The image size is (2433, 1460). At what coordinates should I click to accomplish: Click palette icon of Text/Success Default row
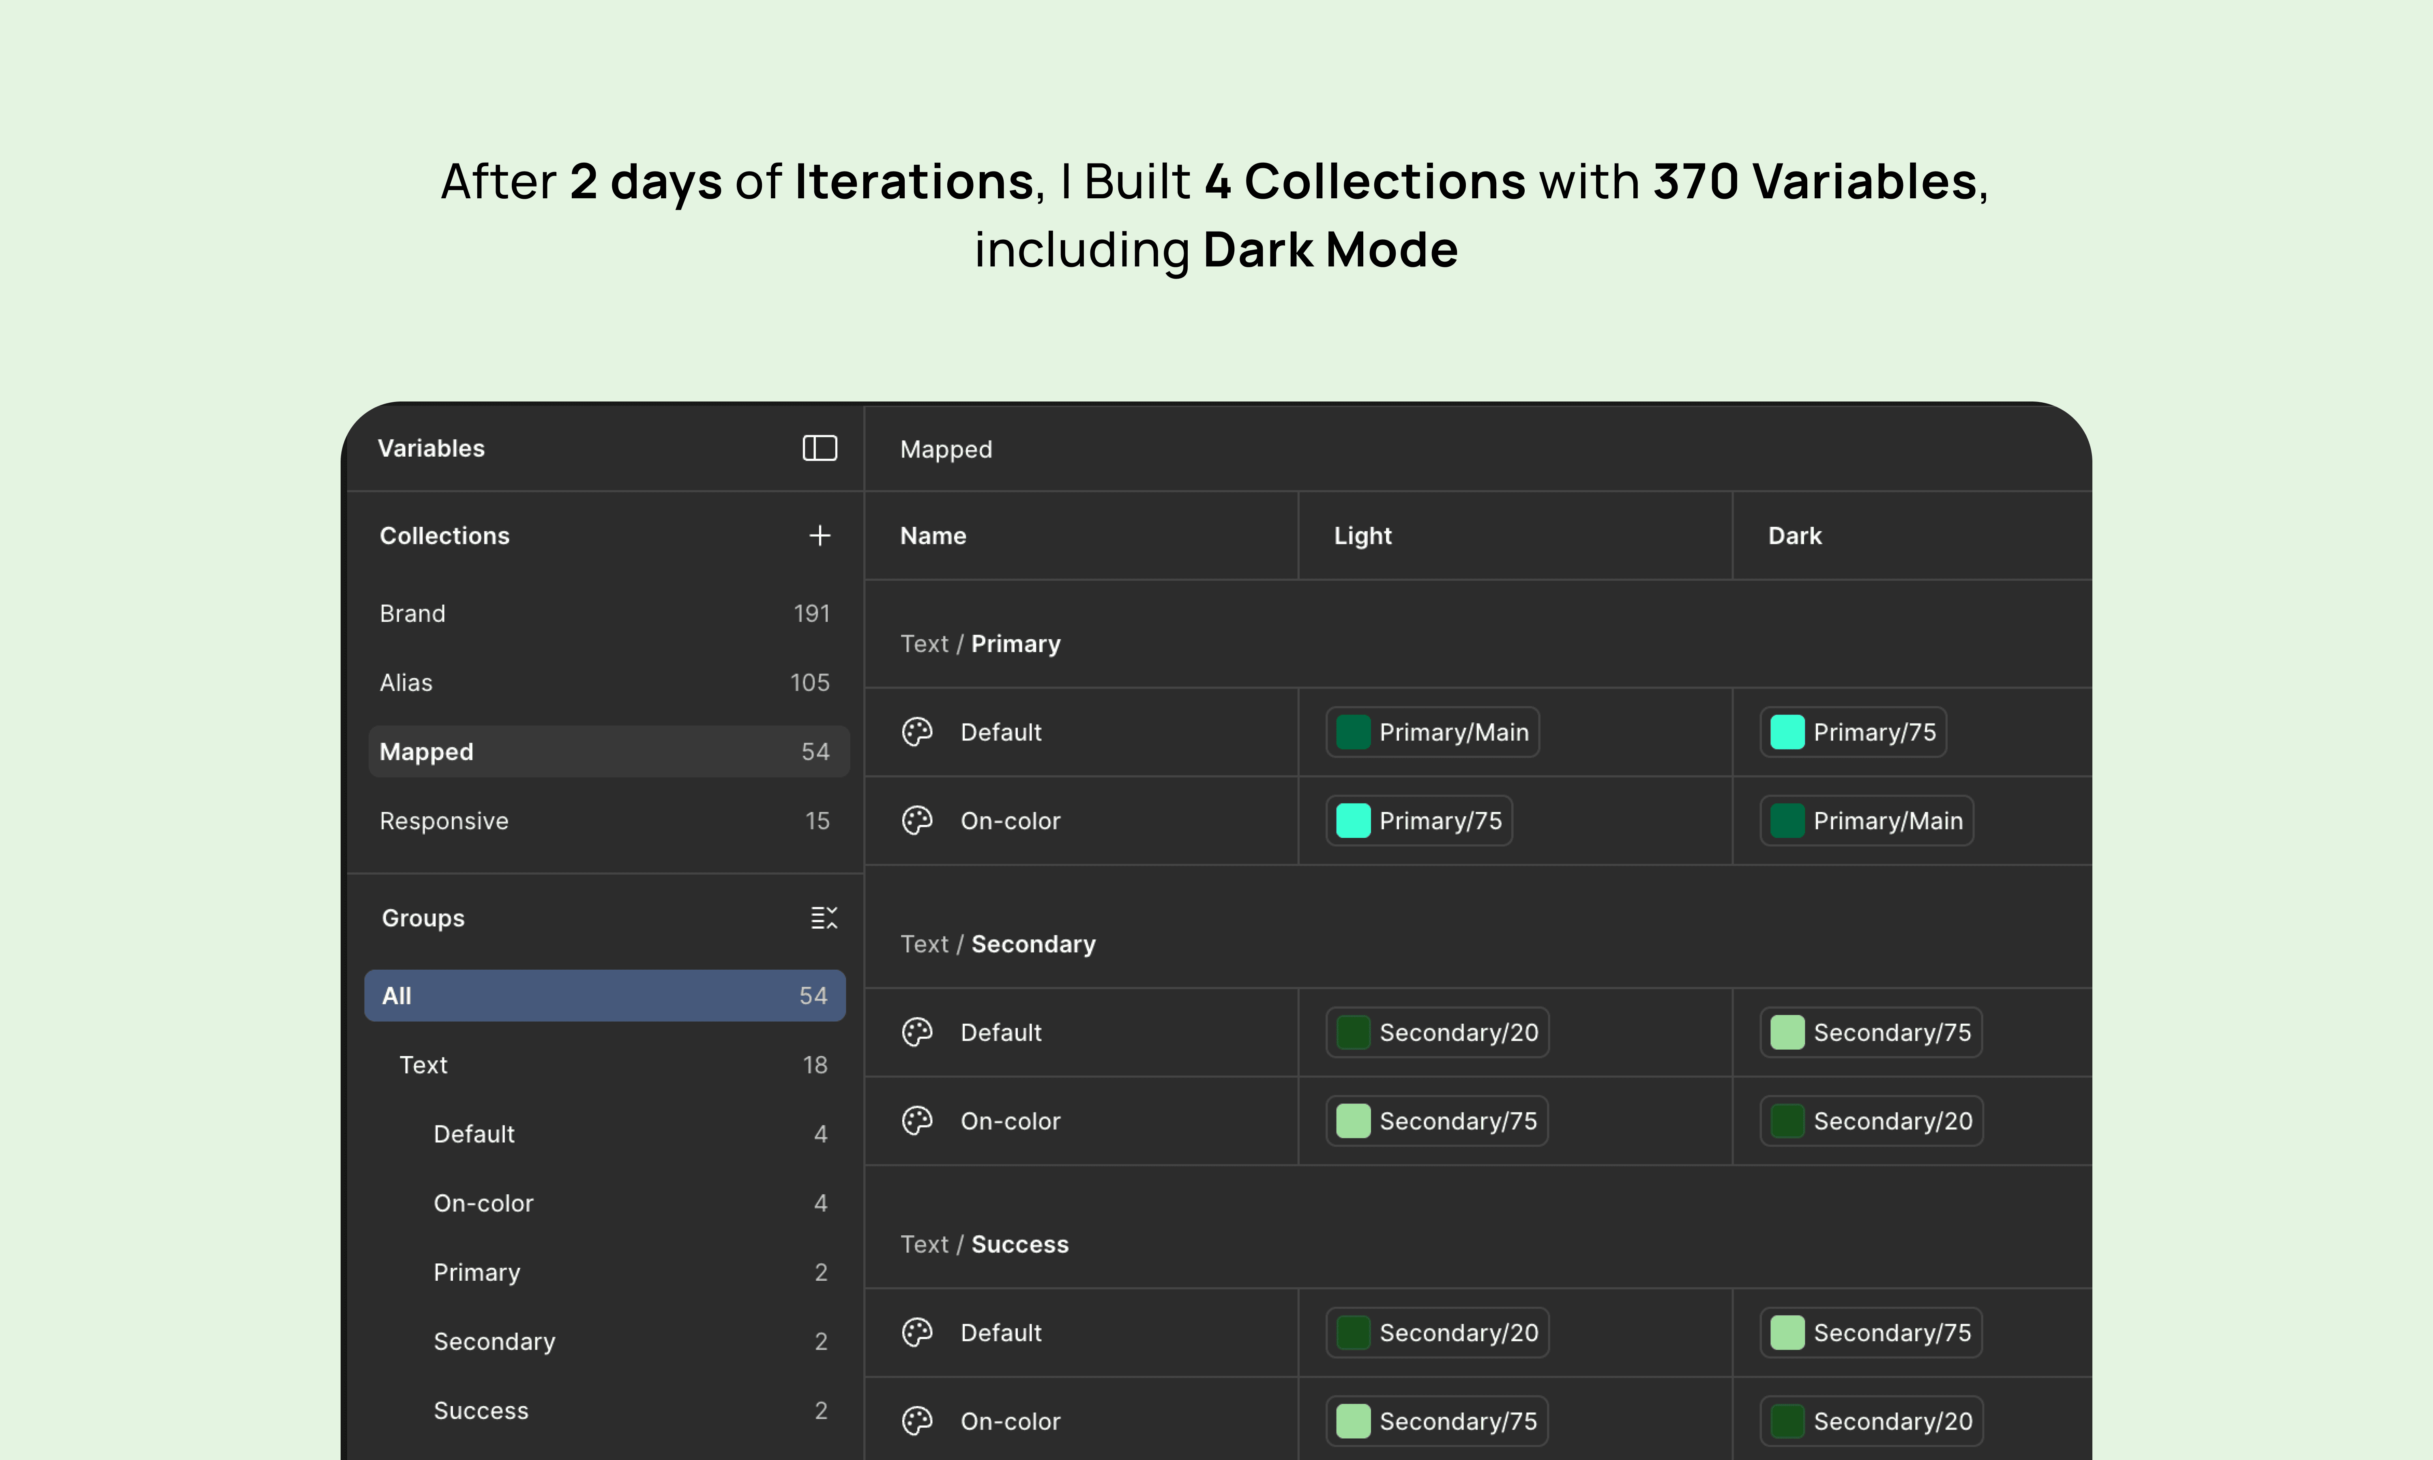(916, 1332)
